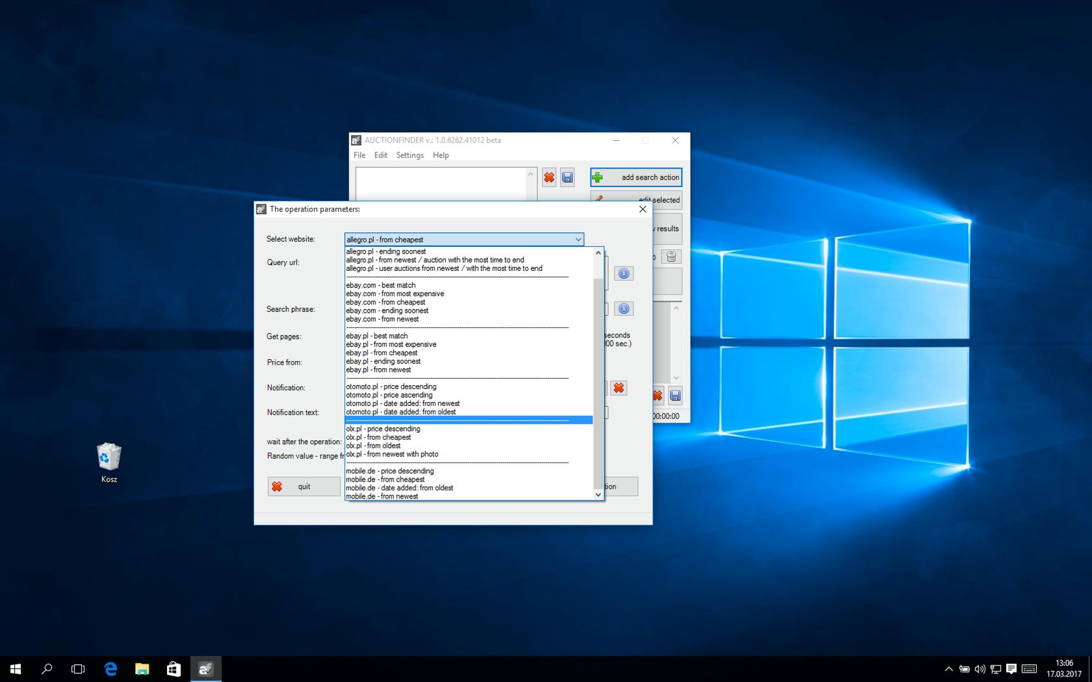Click the red X delete icon in AuctionFinder main window
Screen dimensions: 1092x682
pos(549,178)
